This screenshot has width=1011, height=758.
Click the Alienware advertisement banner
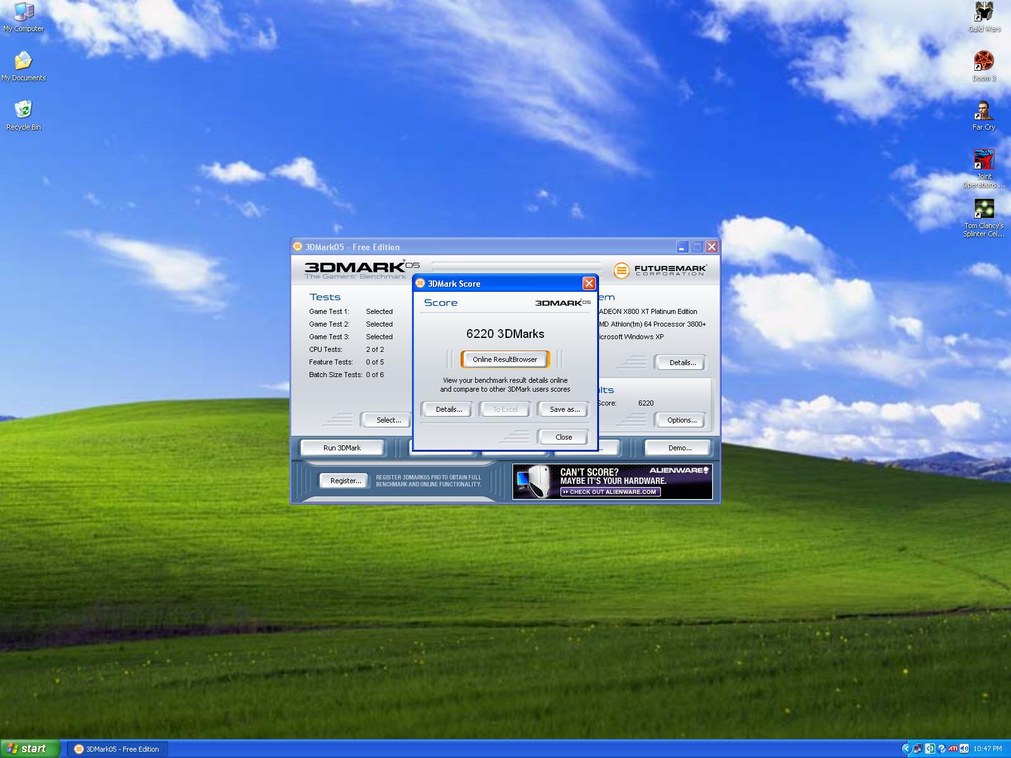612,481
